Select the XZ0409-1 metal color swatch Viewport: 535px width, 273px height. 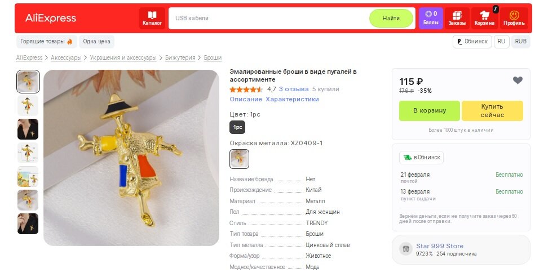pyautogui.click(x=239, y=159)
